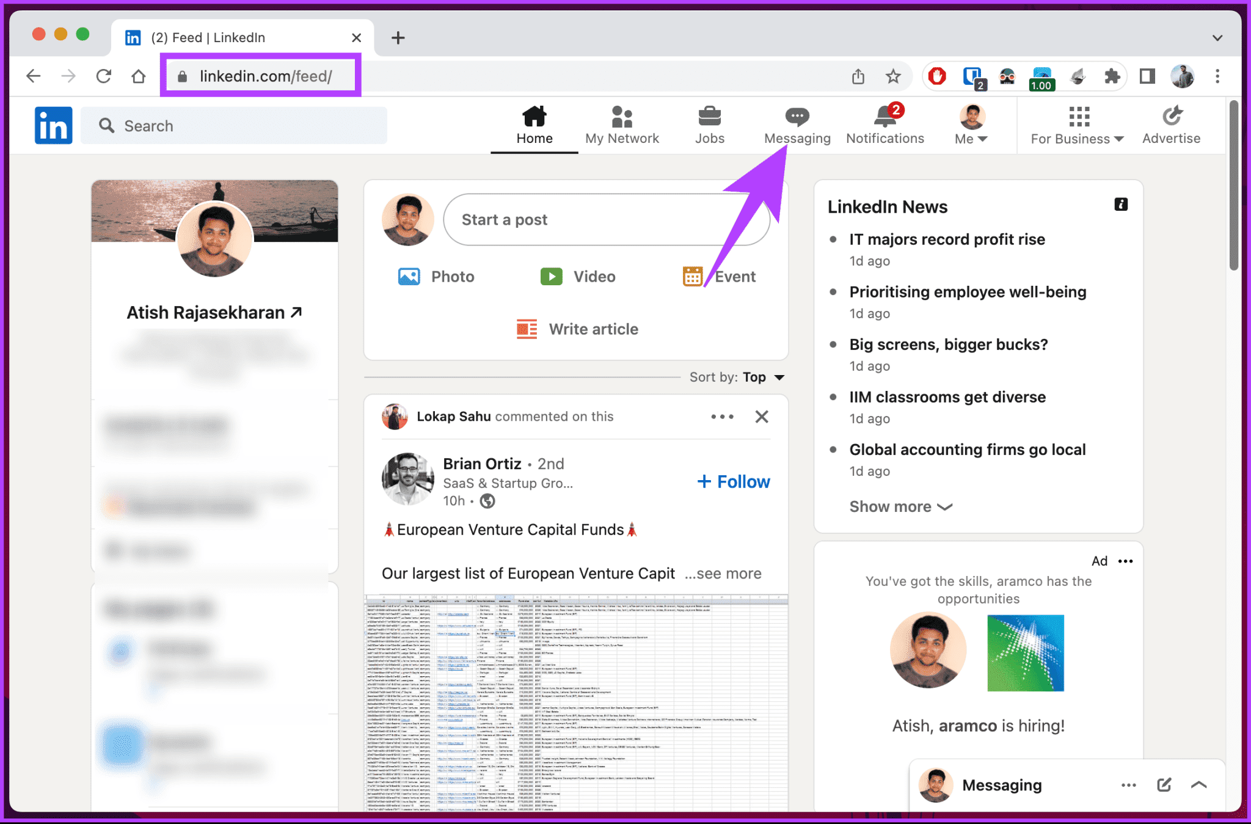Click the LinkedIn logo icon
Image resolution: width=1251 pixels, height=824 pixels.
tap(53, 125)
